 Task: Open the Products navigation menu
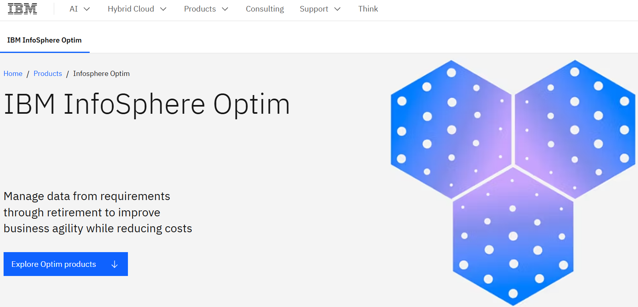pyautogui.click(x=206, y=9)
